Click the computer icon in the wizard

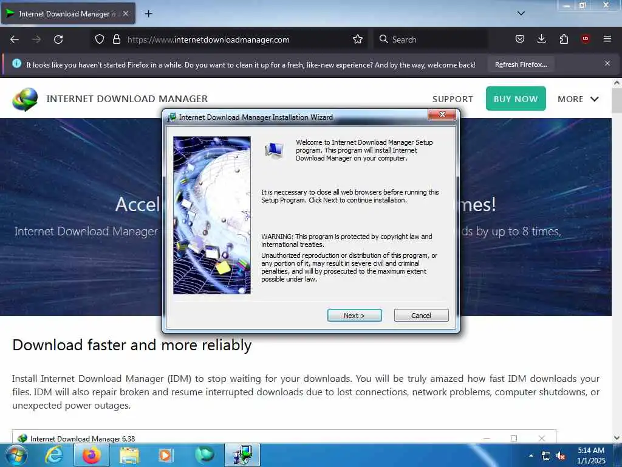[274, 150]
